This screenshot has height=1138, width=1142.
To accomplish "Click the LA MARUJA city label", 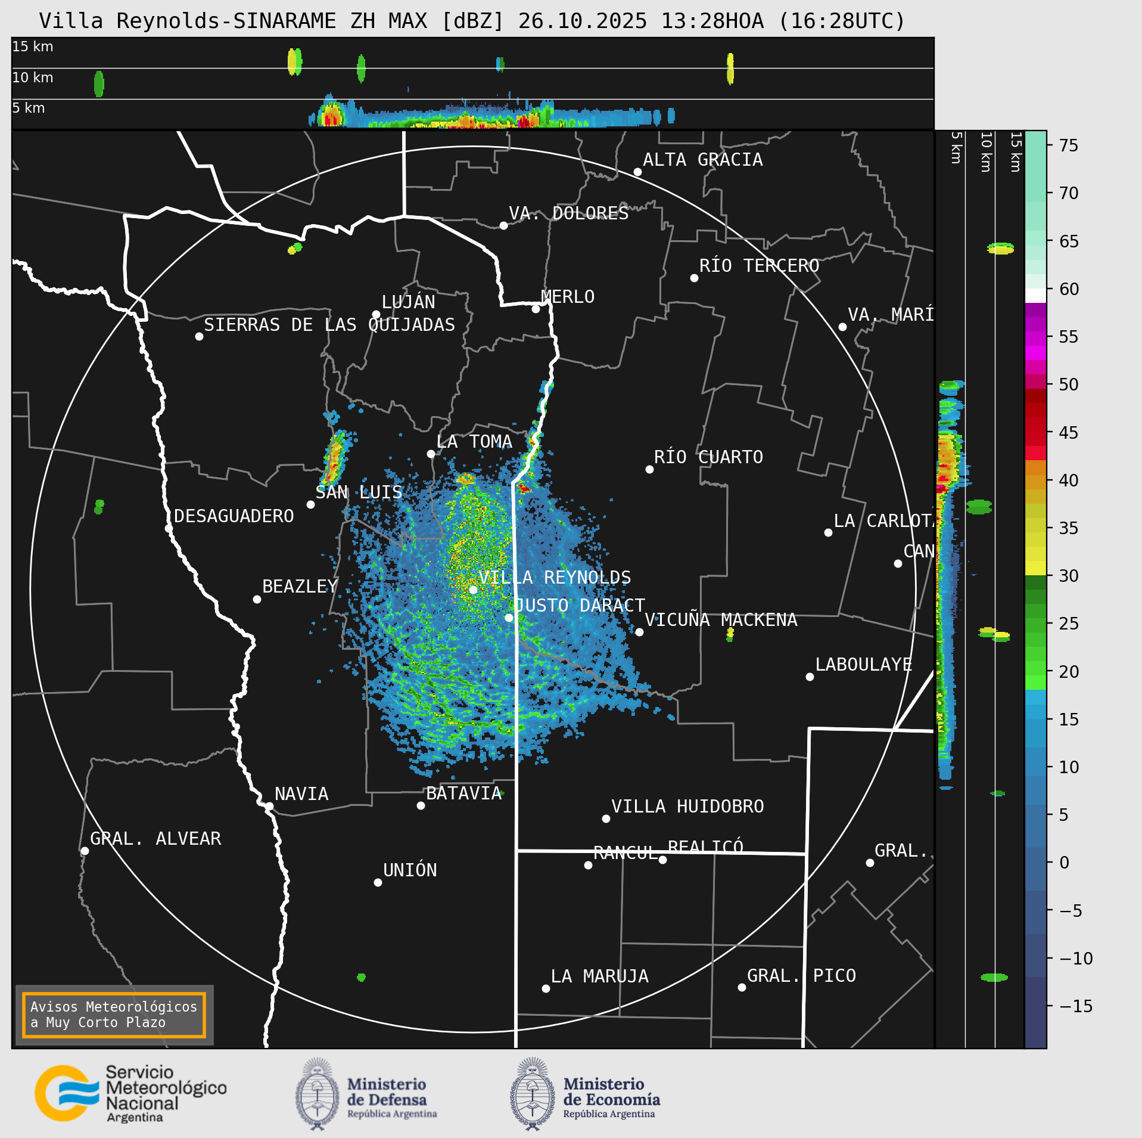I will pos(600,976).
